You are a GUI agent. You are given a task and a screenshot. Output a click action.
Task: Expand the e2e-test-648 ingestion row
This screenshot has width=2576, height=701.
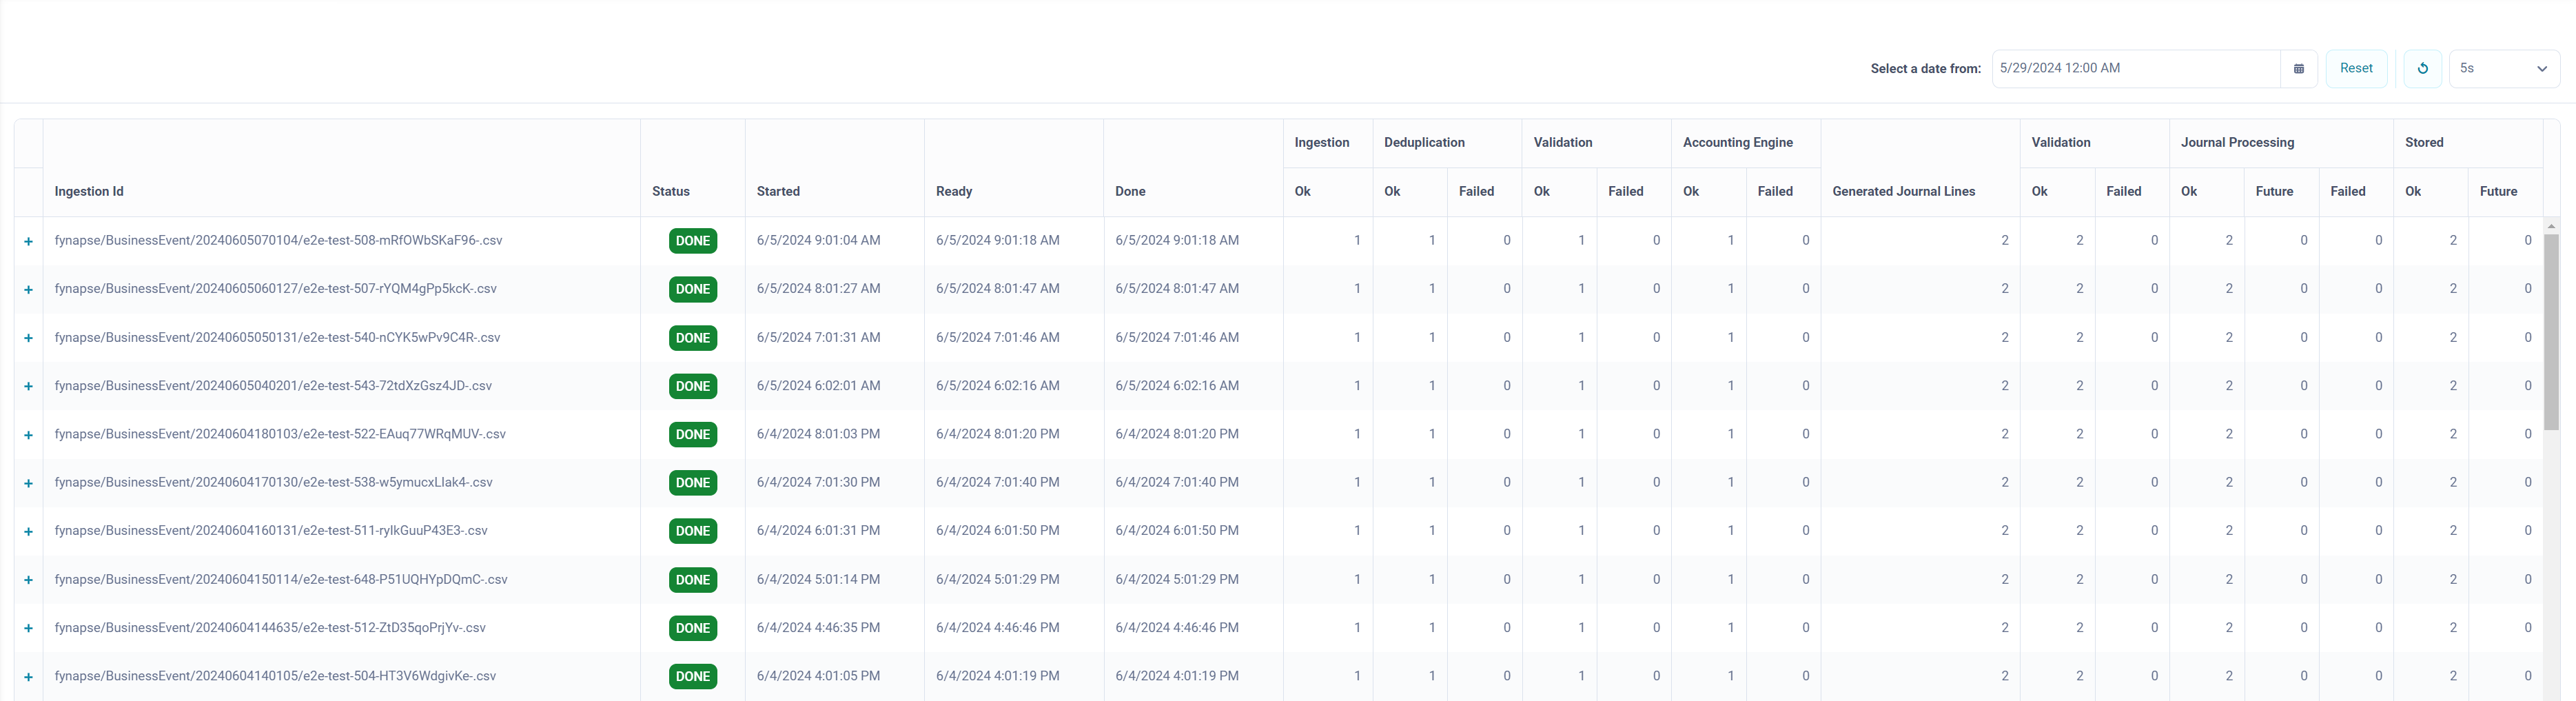point(28,580)
